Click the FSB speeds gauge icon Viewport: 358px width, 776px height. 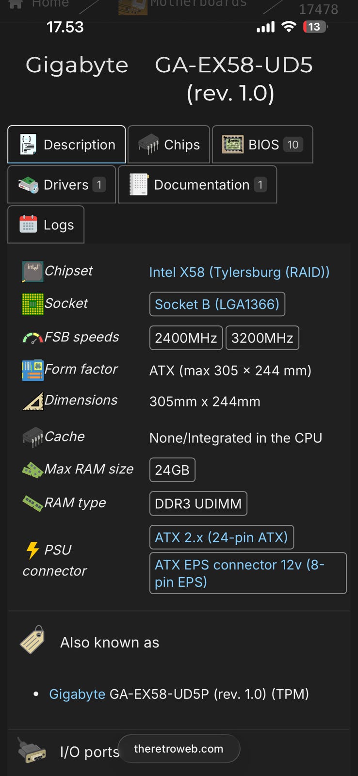point(33,338)
